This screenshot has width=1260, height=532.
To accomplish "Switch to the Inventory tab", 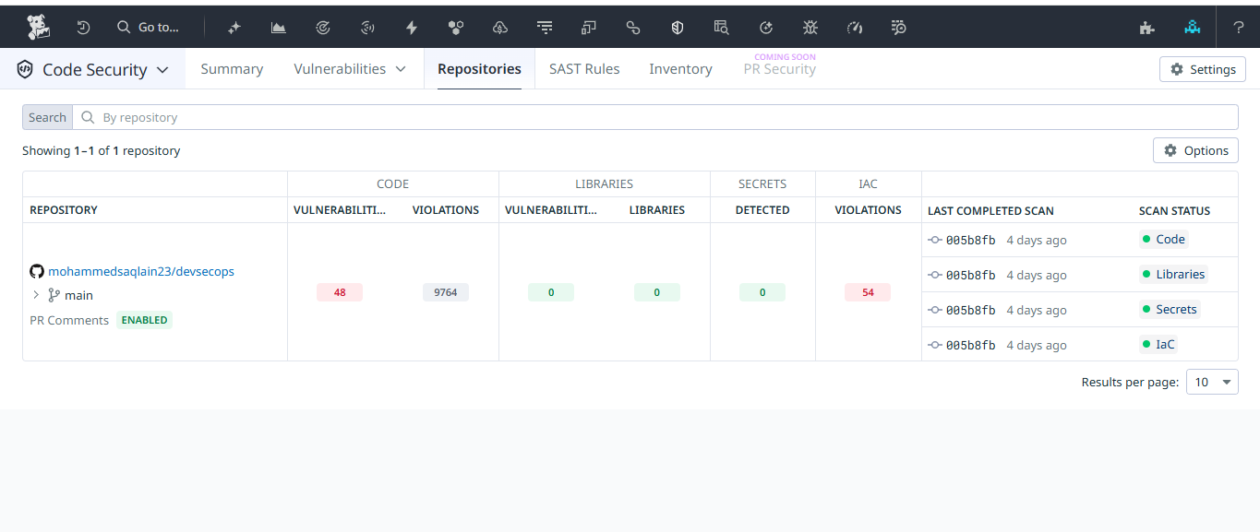I will point(680,69).
